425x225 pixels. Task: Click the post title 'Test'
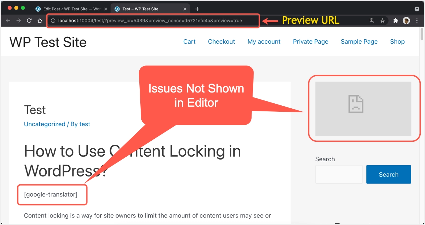pyautogui.click(x=35, y=110)
